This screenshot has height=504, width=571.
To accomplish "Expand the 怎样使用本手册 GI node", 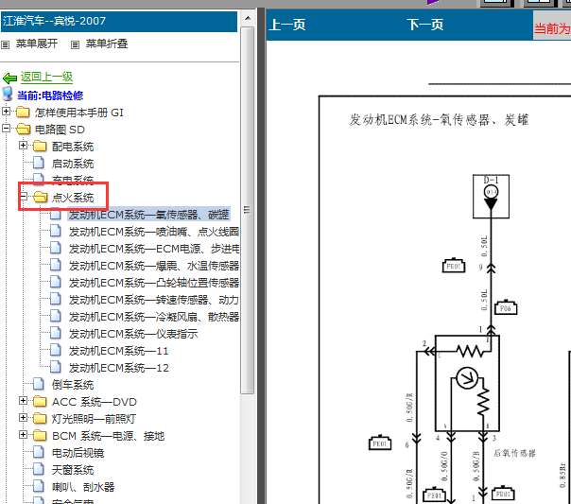I will coord(7,111).
